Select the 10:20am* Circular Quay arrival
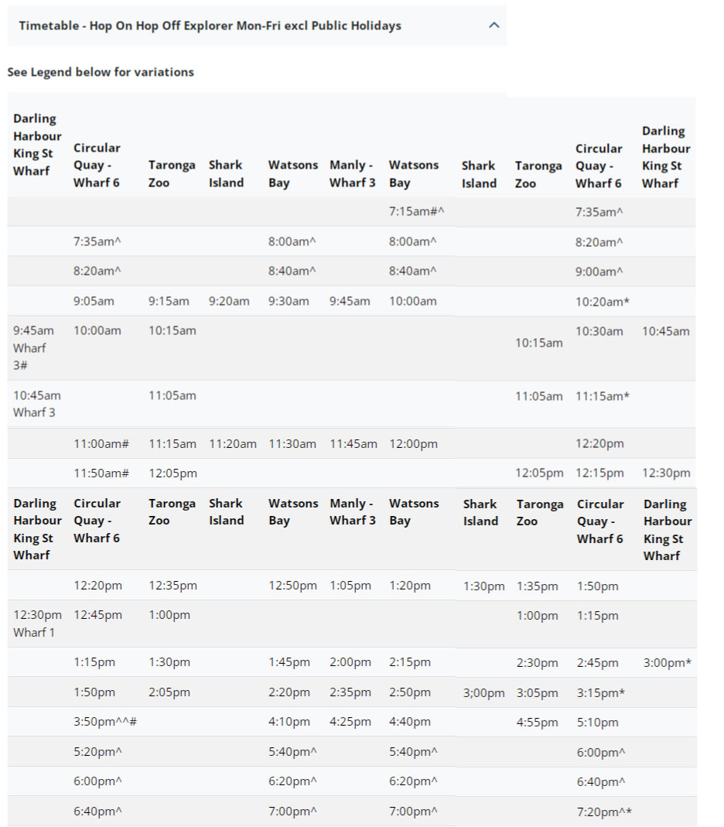This screenshot has width=724, height=827. (603, 302)
